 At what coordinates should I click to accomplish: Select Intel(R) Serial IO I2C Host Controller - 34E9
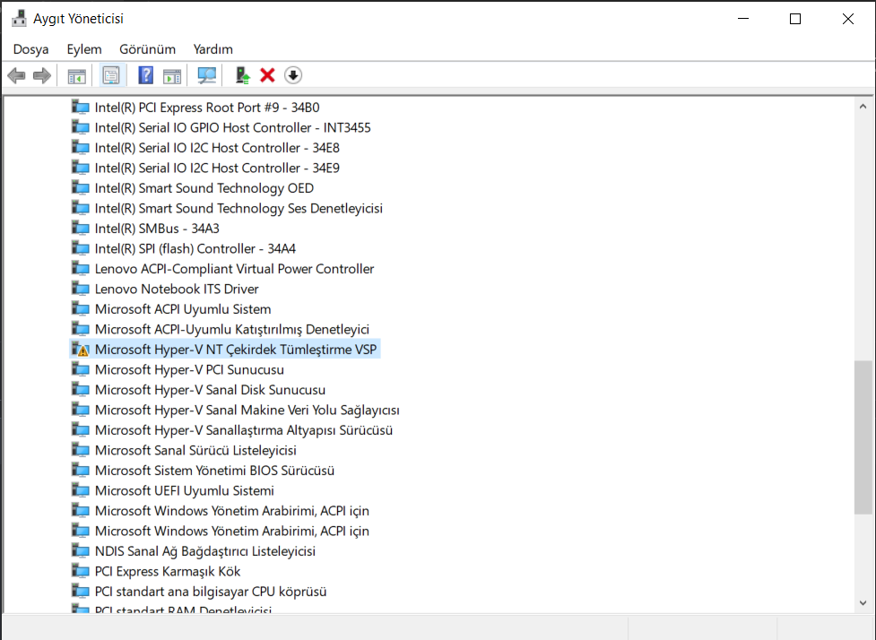pyautogui.click(x=217, y=169)
